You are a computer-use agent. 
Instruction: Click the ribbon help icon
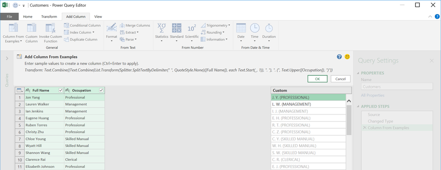tap(437, 17)
